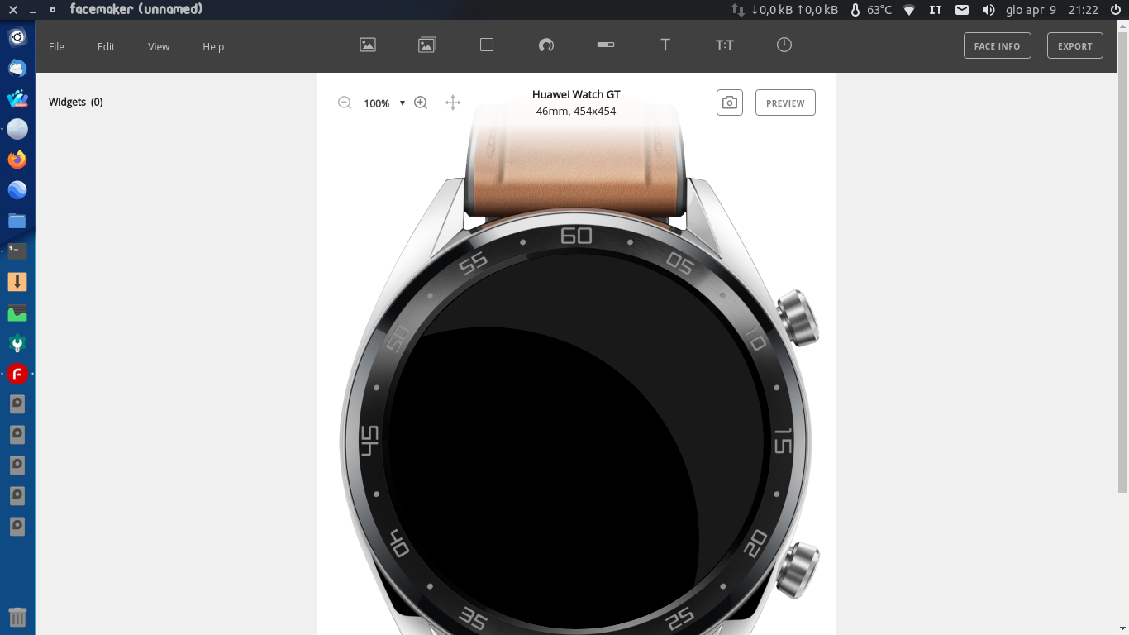The image size is (1129, 635).
Task: Click the EXPORT button
Action: (x=1075, y=45)
